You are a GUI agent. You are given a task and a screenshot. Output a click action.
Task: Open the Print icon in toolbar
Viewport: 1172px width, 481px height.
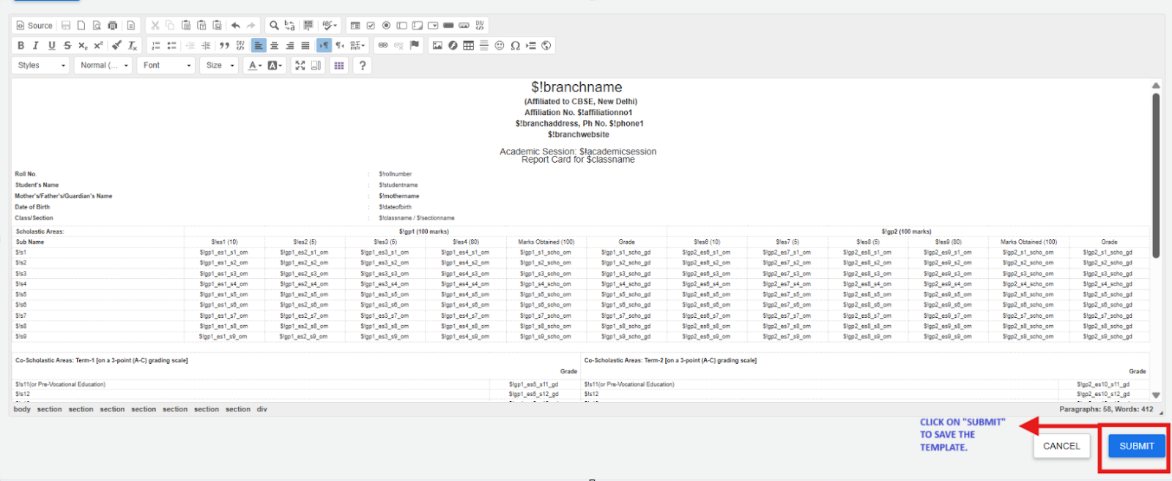[113, 26]
